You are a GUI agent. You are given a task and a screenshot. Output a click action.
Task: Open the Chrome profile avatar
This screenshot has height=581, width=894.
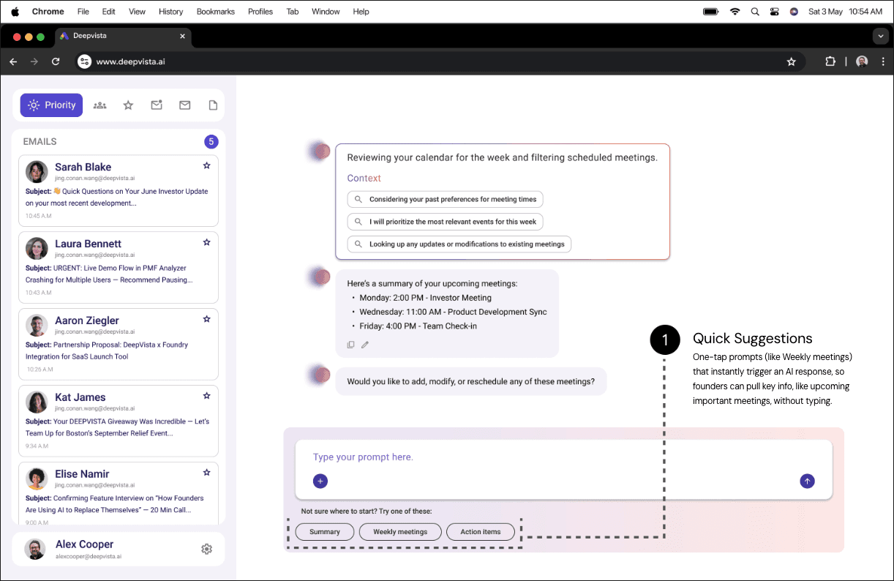click(862, 62)
